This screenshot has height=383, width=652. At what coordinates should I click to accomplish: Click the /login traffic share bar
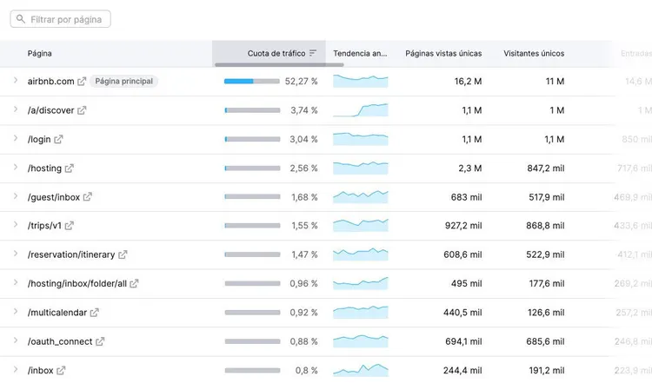pos(252,140)
